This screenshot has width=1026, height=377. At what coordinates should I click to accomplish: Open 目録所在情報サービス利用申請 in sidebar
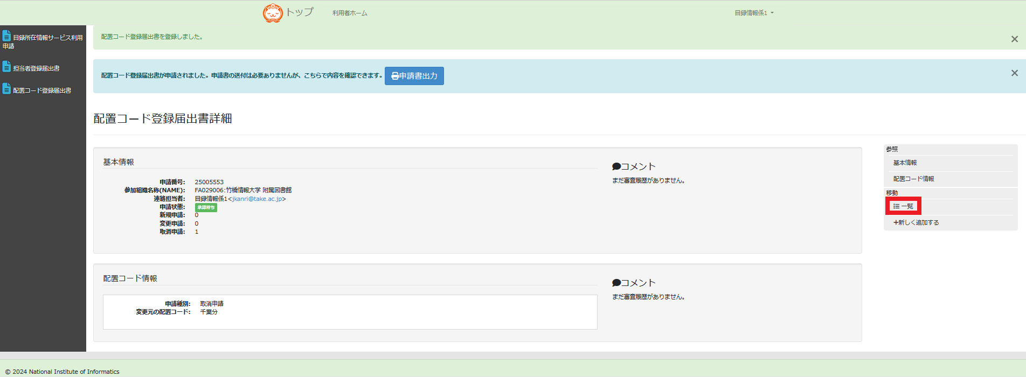[x=43, y=41]
